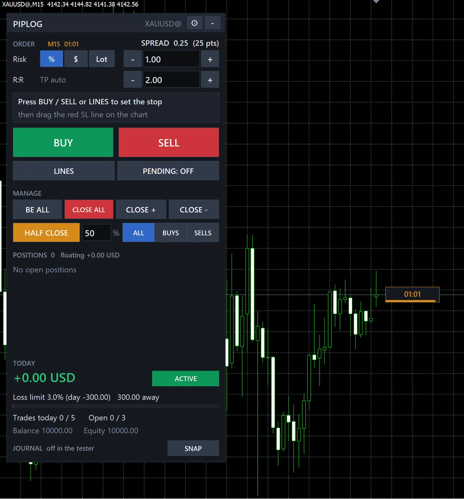Image resolution: width=464 pixels, height=499 pixels.
Task: Click the floating +0.00 USD text
Action: click(90, 255)
